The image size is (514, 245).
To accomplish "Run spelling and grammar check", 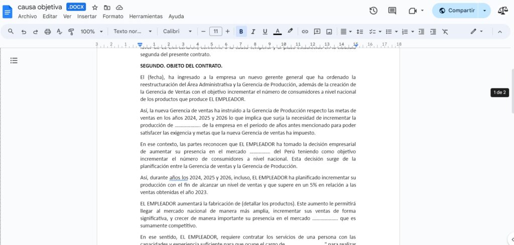I will pyautogui.click(x=59, y=32).
